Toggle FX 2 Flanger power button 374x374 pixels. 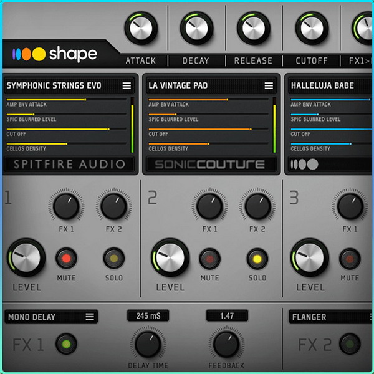click(x=350, y=344)
